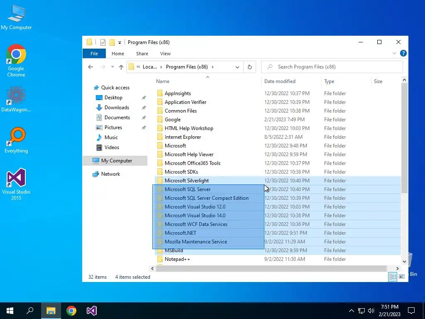Switch to Details view layout

point(393,277)
